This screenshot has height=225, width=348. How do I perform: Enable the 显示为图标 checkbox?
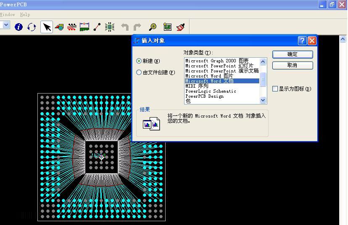tap(275, 89)
